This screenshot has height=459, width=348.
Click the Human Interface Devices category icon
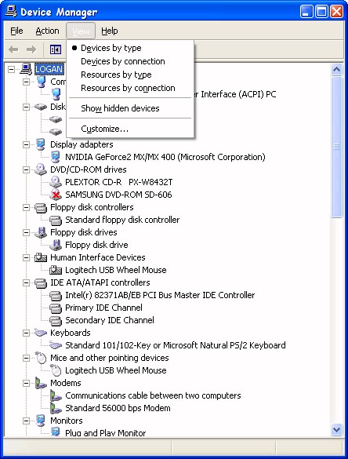coord(41,257)
